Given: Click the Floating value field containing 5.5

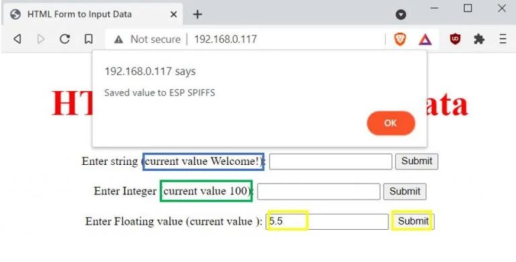Looking at the screenshot, I should (327, 222).
